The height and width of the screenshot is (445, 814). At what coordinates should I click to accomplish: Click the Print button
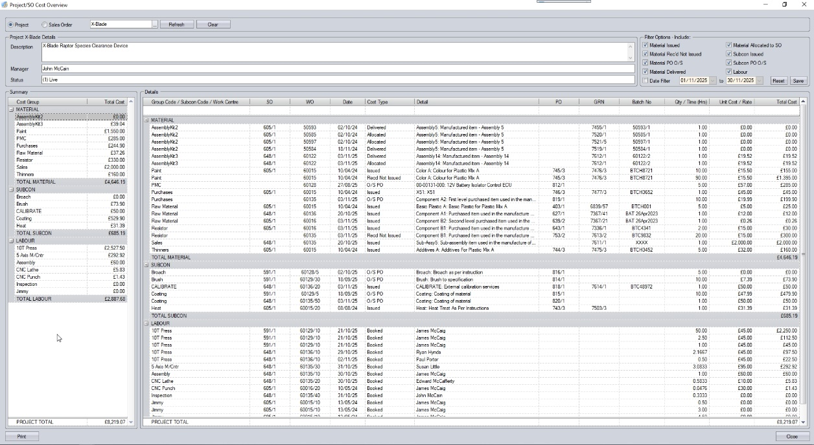pos(21,437)
